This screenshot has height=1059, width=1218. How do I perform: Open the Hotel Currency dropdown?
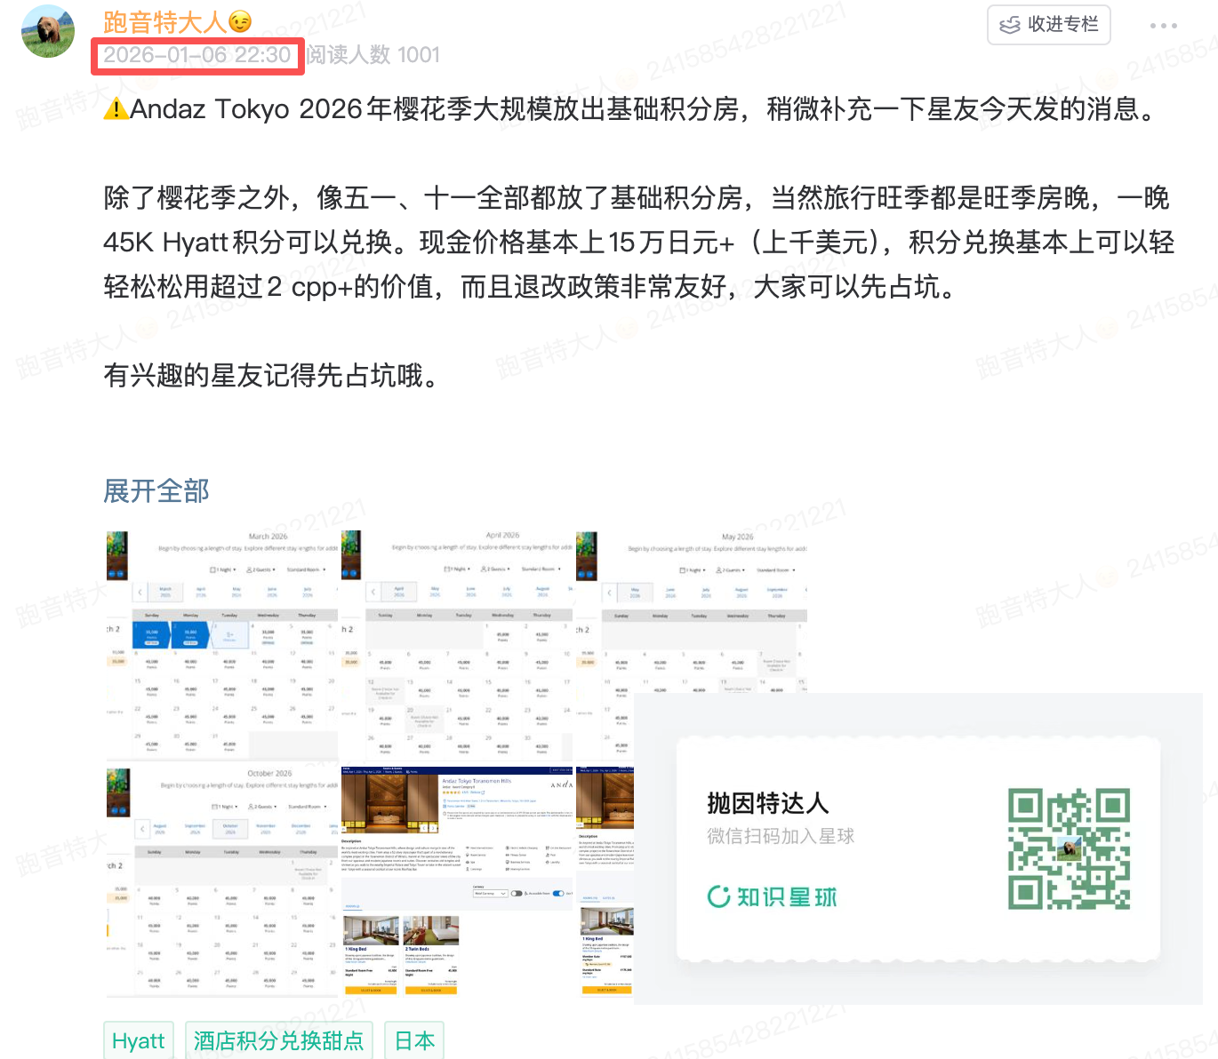coord(490,893)
